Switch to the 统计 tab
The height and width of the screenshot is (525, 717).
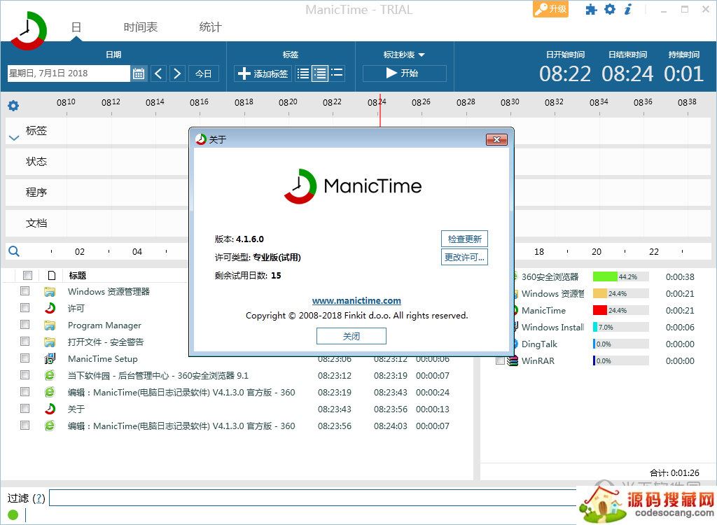tap(210, 27)
